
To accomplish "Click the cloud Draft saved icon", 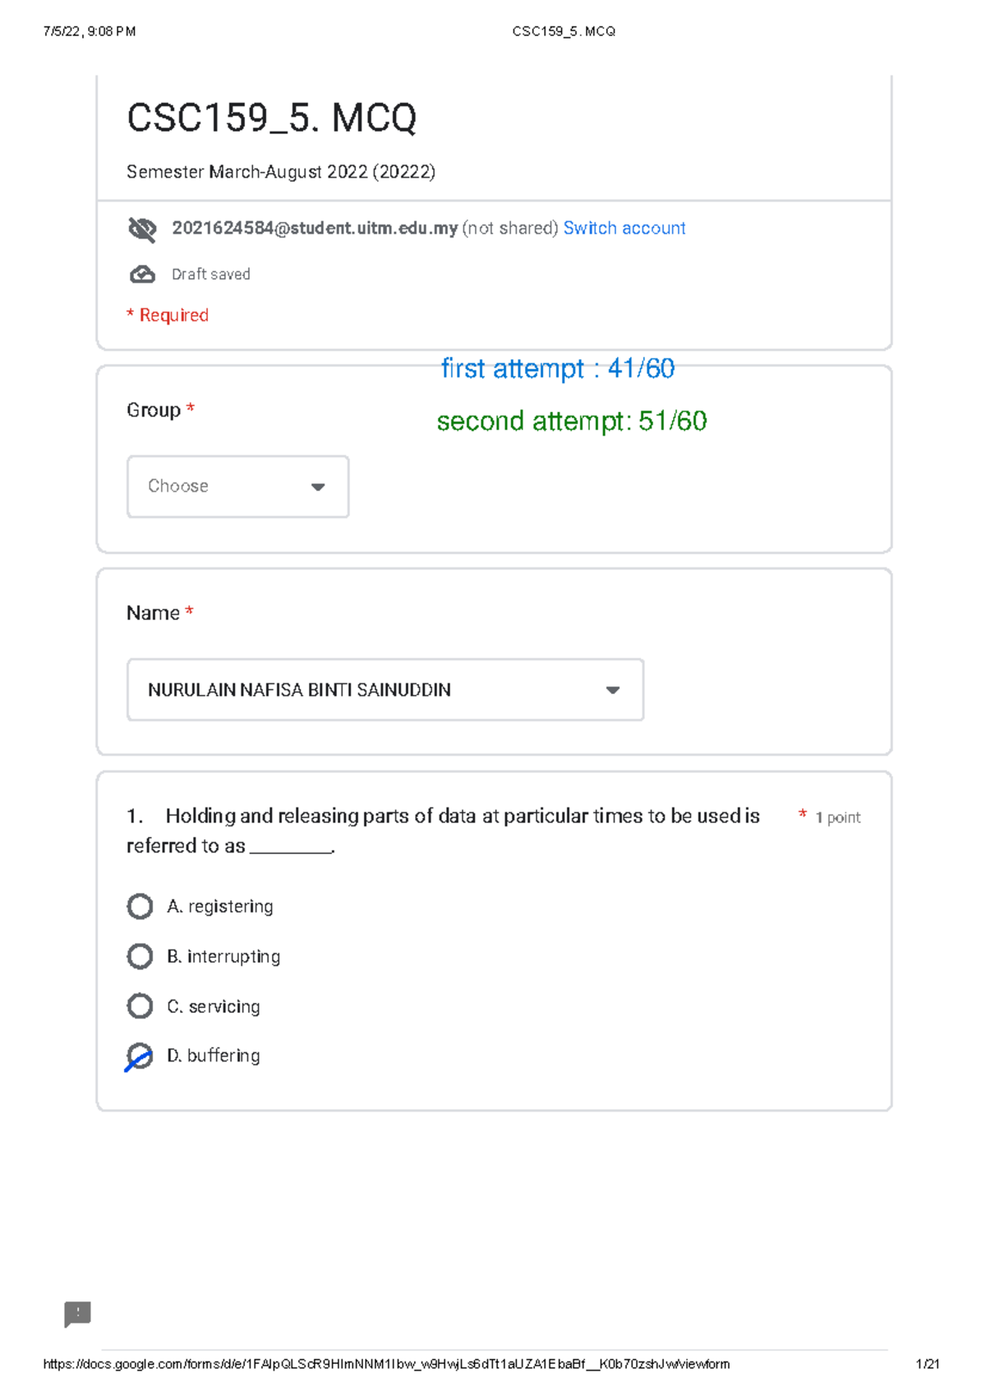I will pyautogui.click(x=142, y=275).
